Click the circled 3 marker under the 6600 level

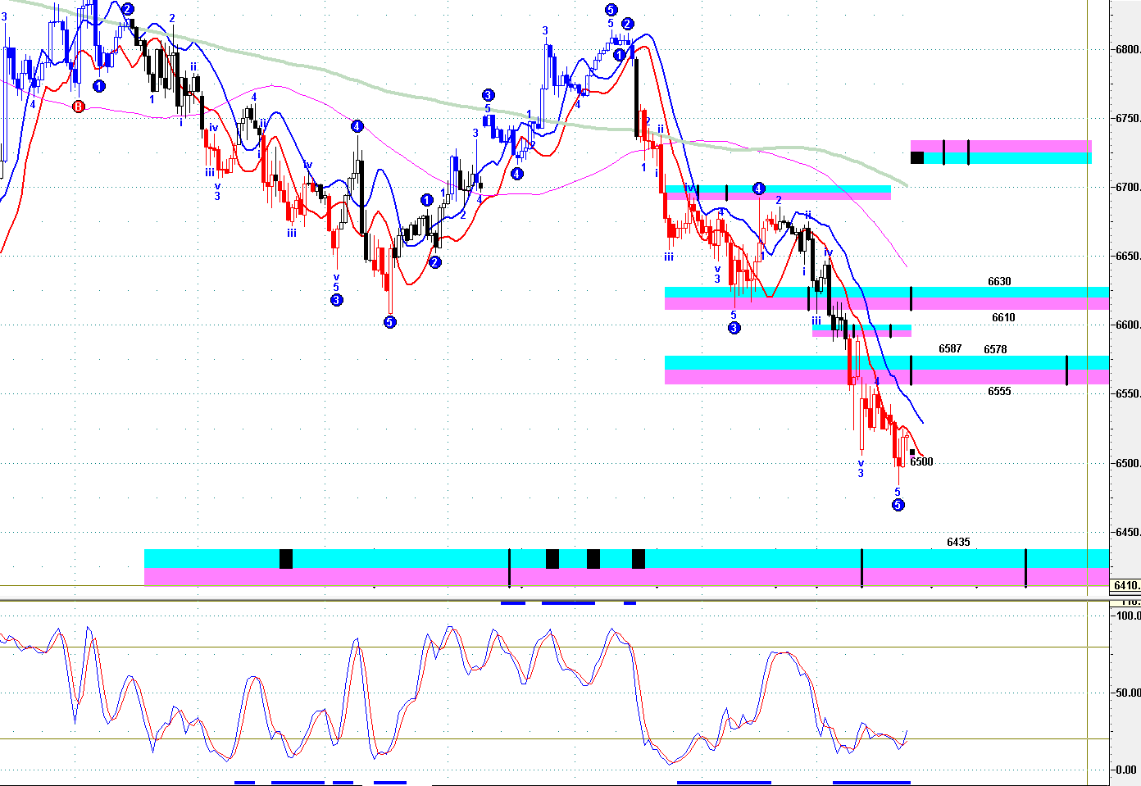coord(734,328)
